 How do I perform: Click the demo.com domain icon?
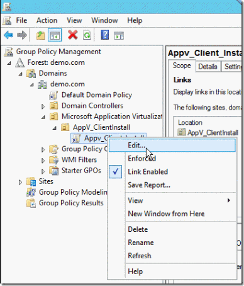[x=42, y=84]
